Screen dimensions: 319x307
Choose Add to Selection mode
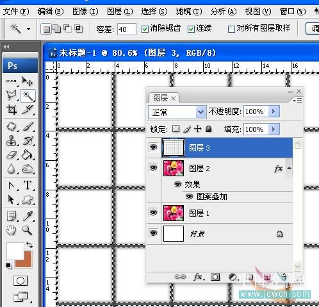57,29
